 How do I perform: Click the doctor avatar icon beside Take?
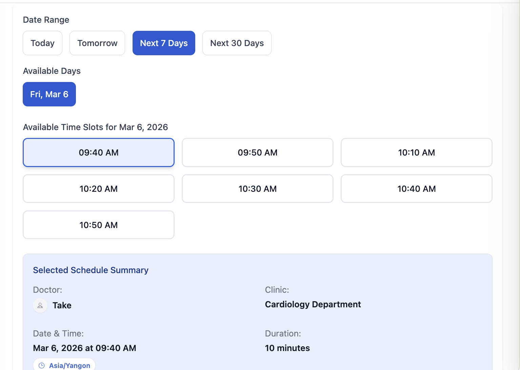40,305
